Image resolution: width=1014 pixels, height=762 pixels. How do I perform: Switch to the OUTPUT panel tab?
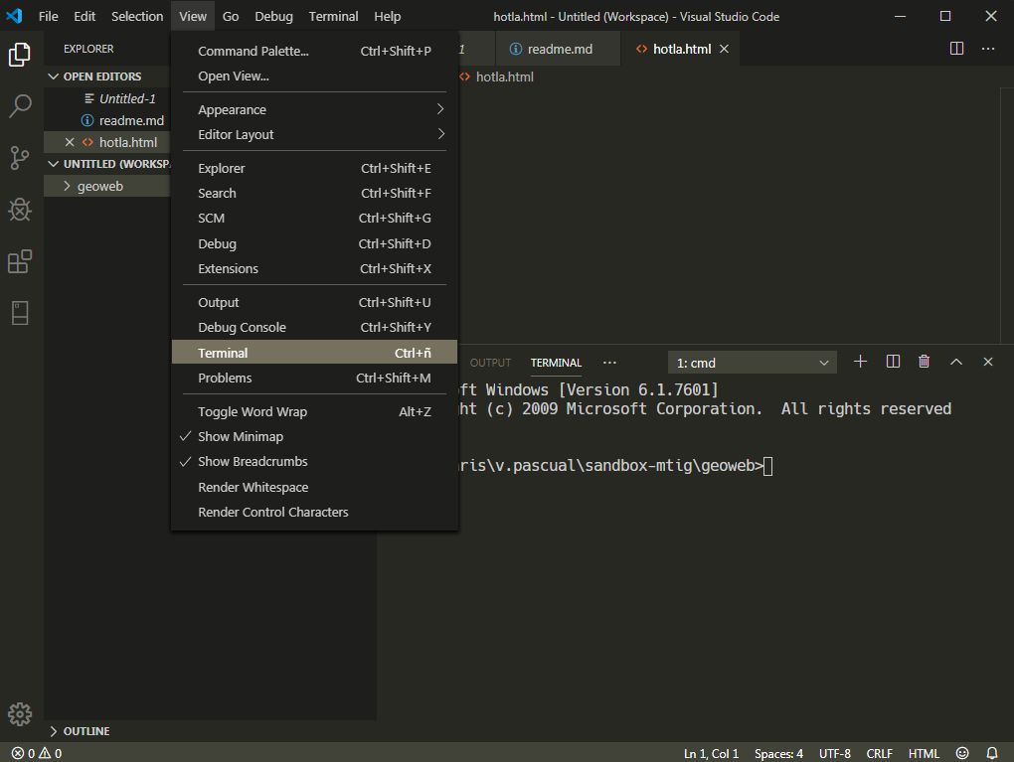pos(490,363)
